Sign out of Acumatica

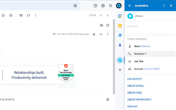tap(132, 106)
